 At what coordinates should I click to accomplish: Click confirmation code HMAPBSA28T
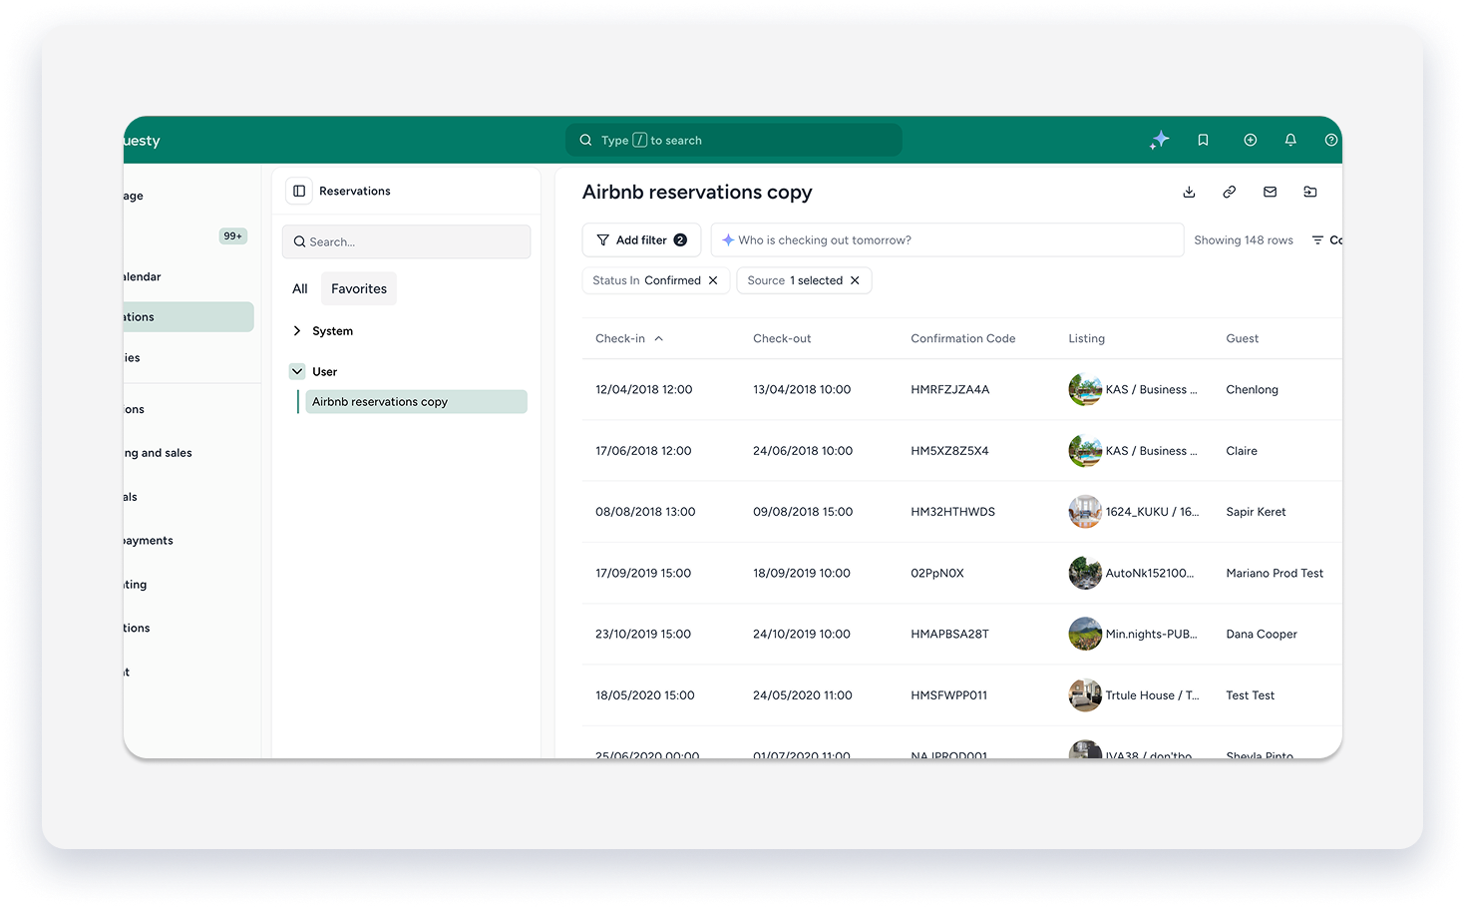[x=950, y=634]
